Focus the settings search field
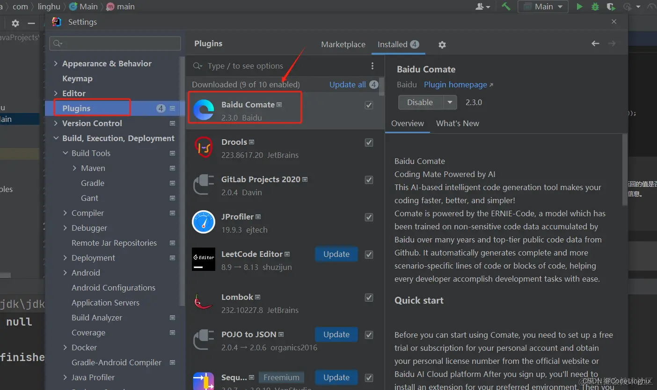The width and height of the screenshot is (657, 390). click(115, 43)
